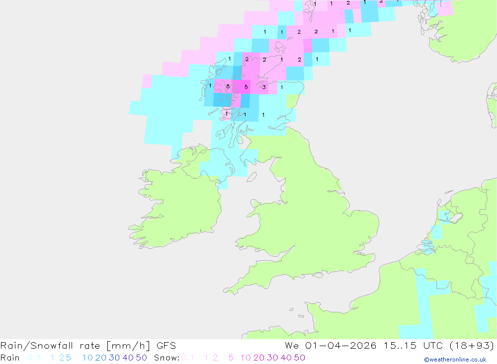Select the Snow legend 50 value

[300, 358]
